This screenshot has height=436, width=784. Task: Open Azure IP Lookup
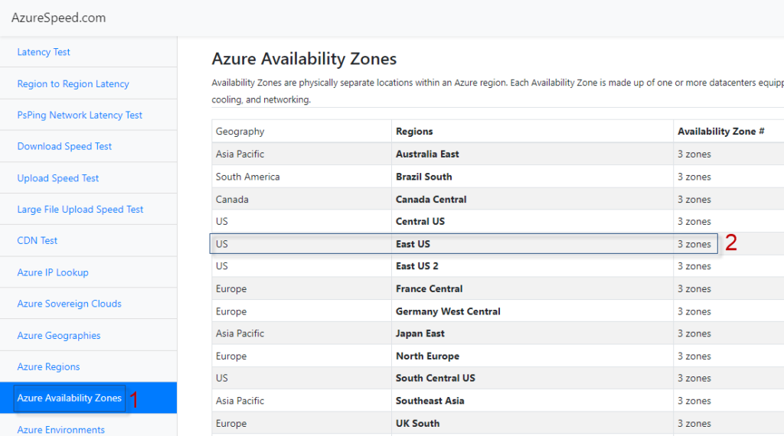(x=53, y=272)
